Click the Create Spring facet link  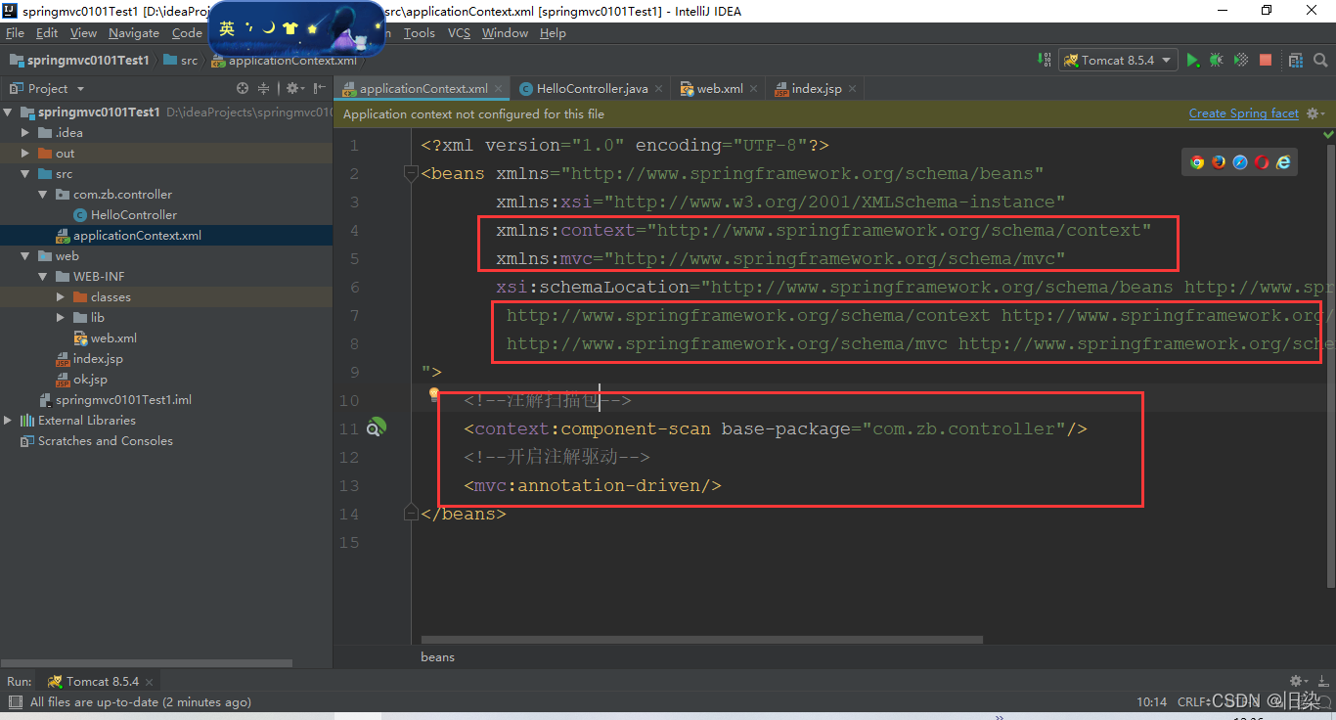click(x=1243, y=112)
